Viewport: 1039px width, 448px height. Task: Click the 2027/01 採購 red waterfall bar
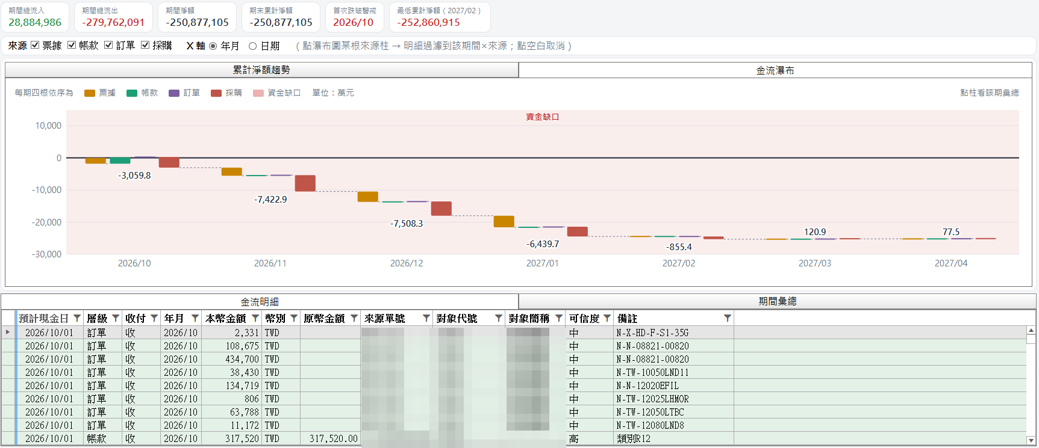[578, 232]
